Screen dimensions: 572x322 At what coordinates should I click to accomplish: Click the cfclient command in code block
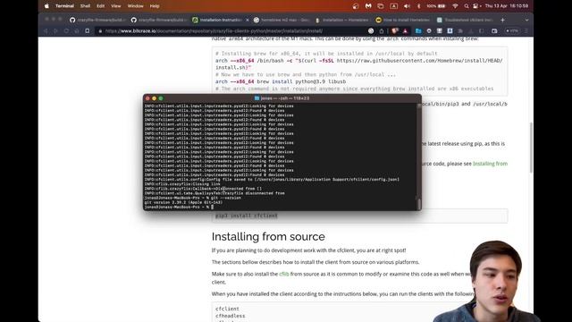[227, 309]
